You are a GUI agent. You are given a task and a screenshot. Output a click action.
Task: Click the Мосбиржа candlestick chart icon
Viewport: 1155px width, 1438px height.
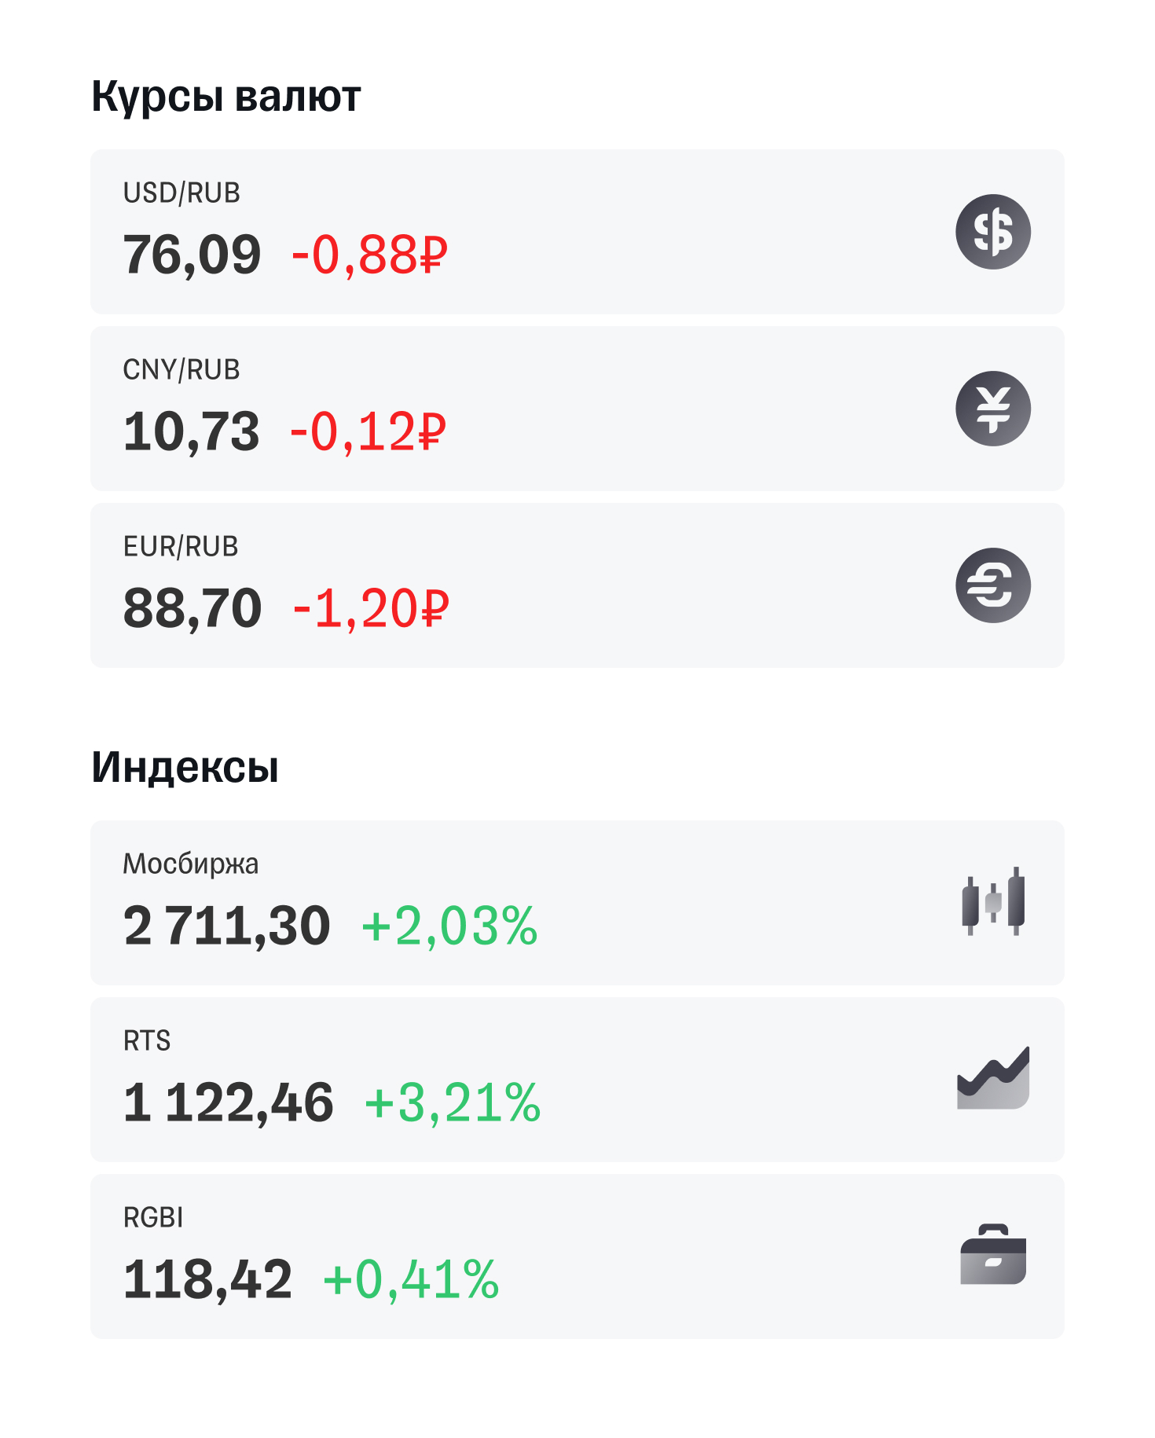click(992, 902)
